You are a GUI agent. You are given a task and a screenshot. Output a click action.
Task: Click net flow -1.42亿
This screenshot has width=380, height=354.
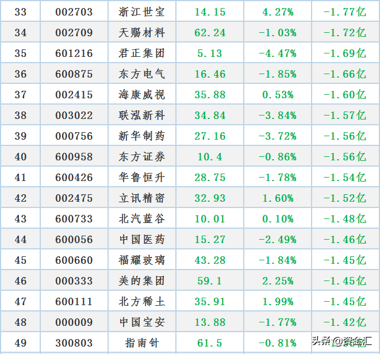[345, 322]
